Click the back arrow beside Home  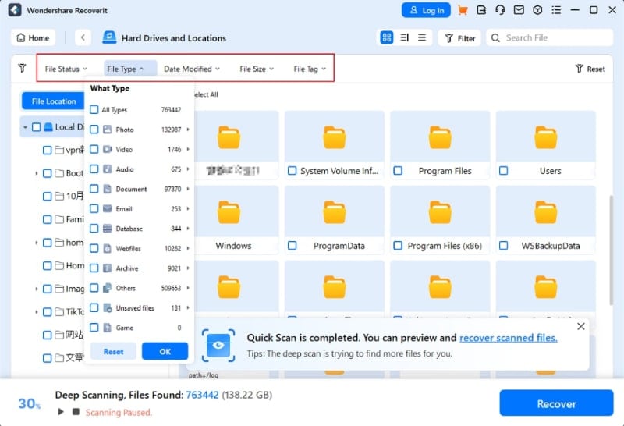[x=83, y=37]
